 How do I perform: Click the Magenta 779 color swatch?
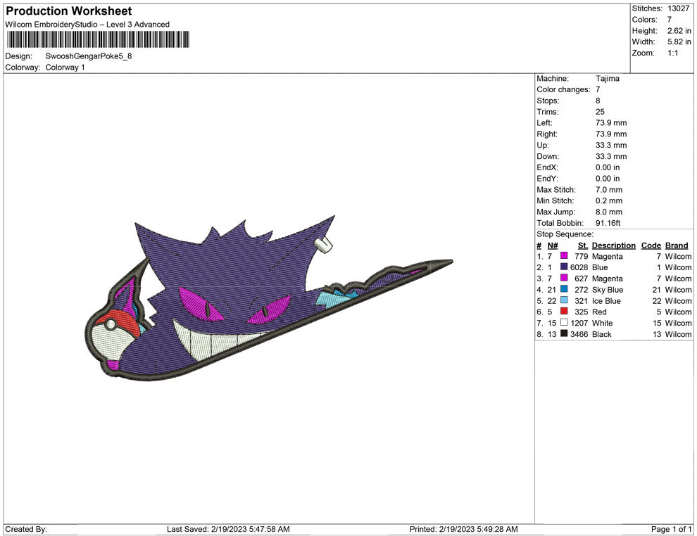564,256
